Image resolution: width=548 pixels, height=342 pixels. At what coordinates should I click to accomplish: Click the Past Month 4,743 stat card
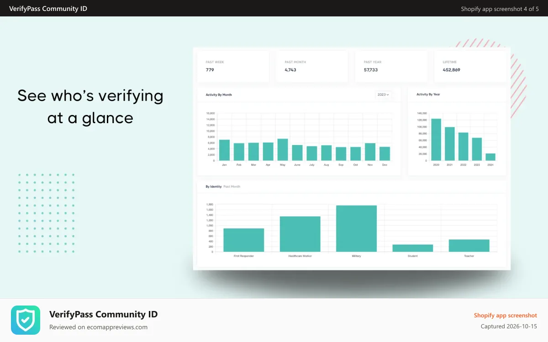312,66
